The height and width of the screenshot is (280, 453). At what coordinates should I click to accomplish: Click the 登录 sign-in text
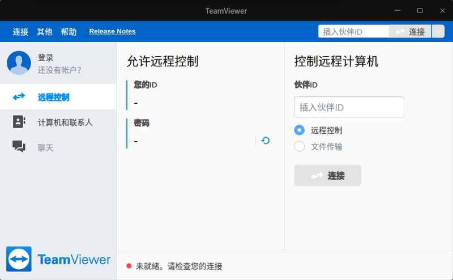click(x=46, y=58)
